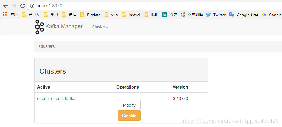Open the laravel bookmark folder
This screenshot has height=127, width=282.
click(x=131, y=15)
